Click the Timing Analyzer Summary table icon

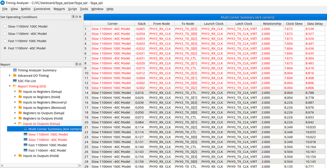[15, 70]
